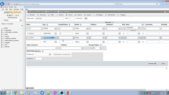The height and width of the screenshot is (95, 169).
Task: Click the Table comments input field
Action: click(x=41, y=48)
